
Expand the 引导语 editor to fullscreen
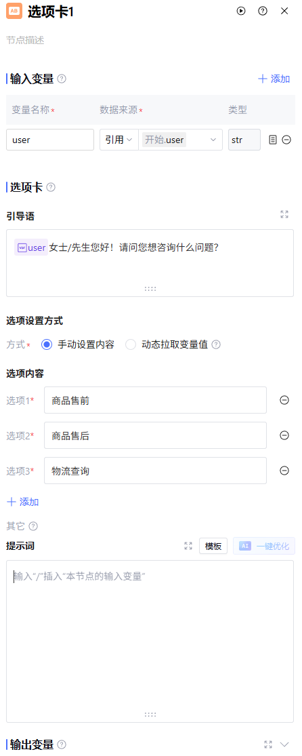tap(284, 214)
